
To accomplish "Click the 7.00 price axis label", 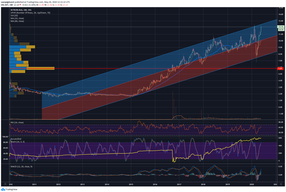I will (281, 61).
